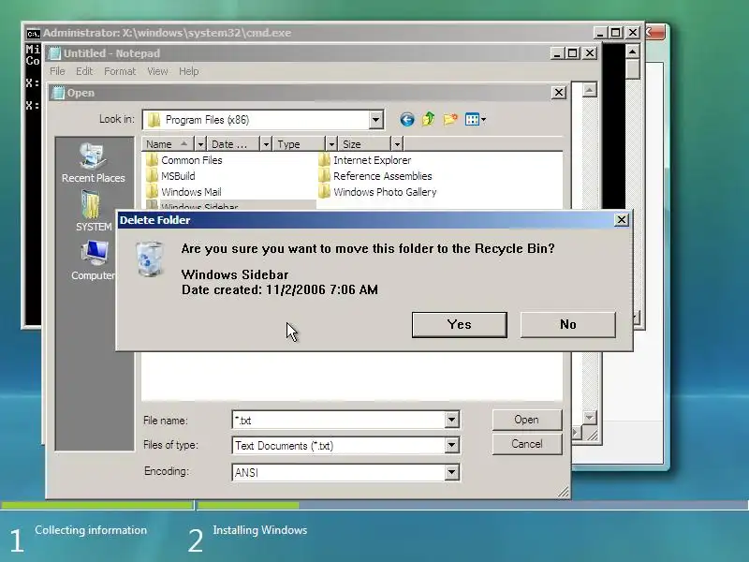Image resolution: width=749 pixels, height=562 pixels.
Task: Click the Open button in dialog
Action: tap(526, 420)
